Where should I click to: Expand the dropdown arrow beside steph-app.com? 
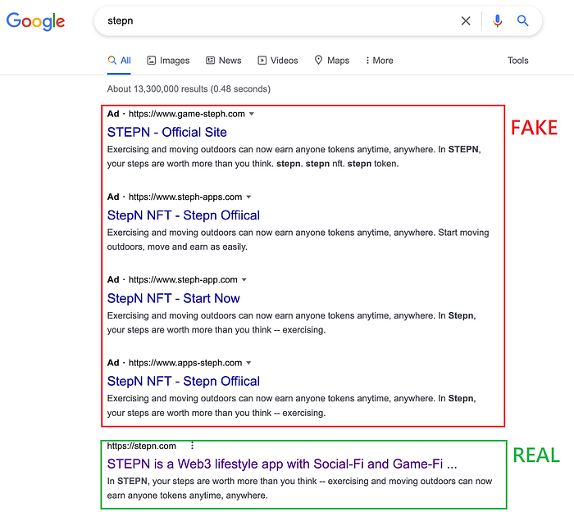[x=244, y=280]
